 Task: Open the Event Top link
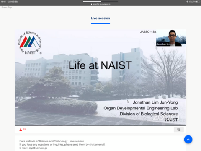pos(7,8)
